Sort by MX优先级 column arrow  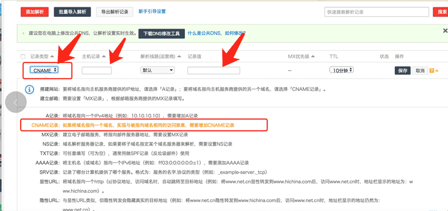pyautogui.click(x=313, y=56)
